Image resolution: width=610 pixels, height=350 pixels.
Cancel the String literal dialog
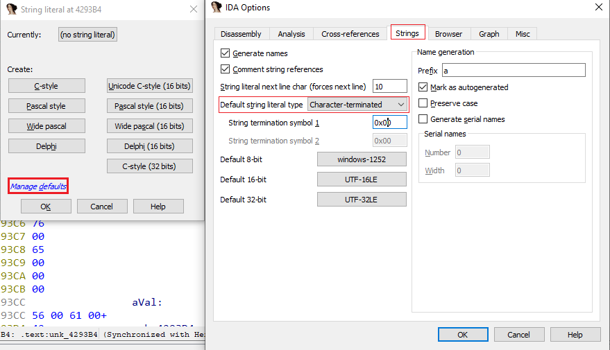[x=102, y=207]
